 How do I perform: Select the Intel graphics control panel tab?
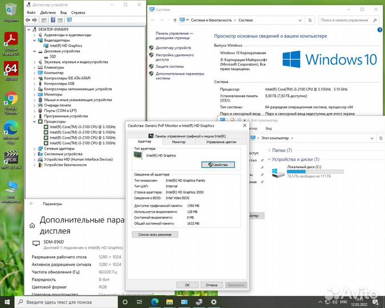(187, 136)
